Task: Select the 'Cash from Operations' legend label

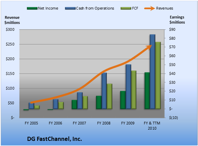Action: 95,8
